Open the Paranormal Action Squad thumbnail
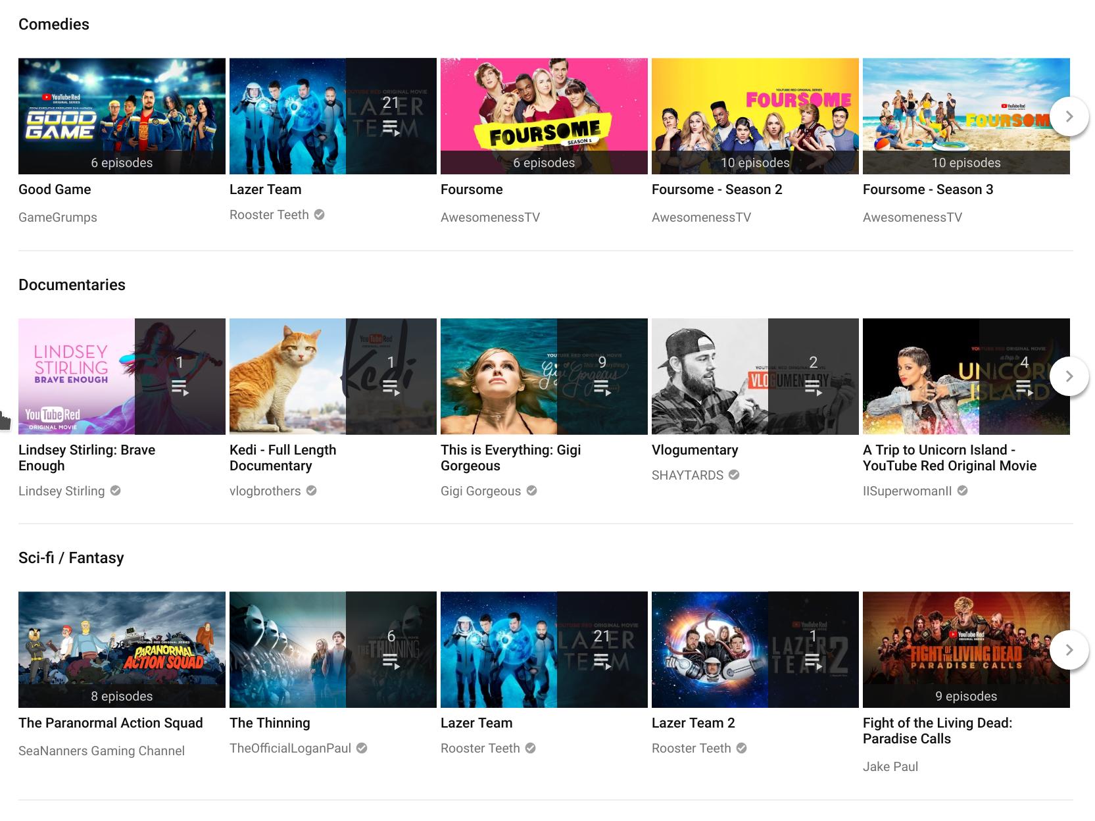This screenshot has width=1095, height=821. (x=122, y=650)
